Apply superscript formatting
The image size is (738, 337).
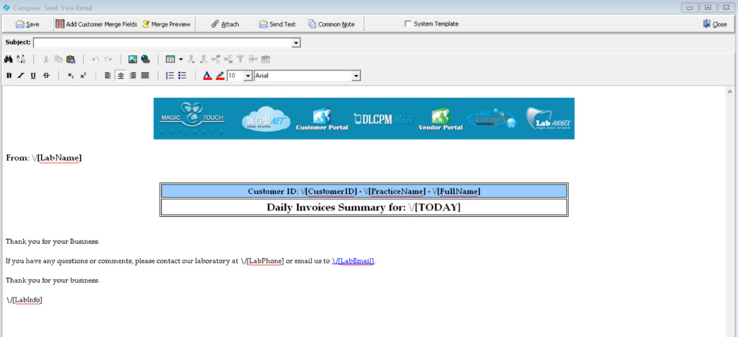83,76
